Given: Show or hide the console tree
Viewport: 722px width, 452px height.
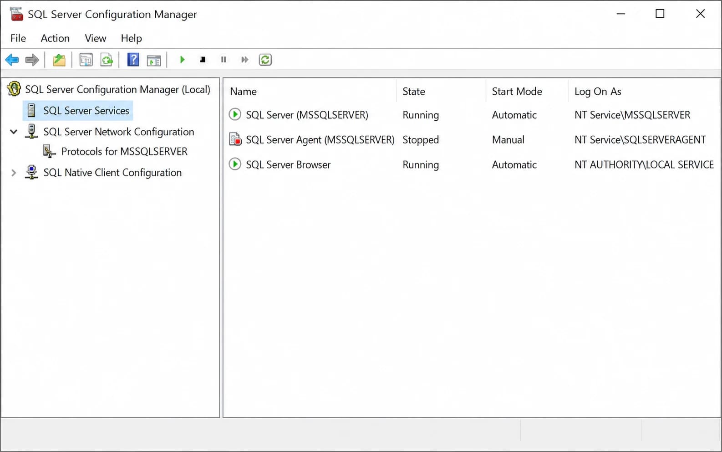Looking at the screenshot, I should click(86, 60).
